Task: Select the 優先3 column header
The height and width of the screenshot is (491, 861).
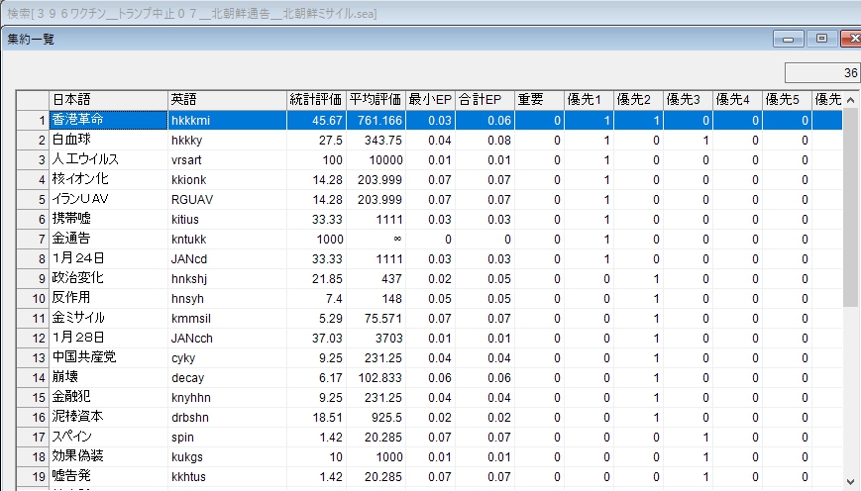Action: click(x=688, y=100)
